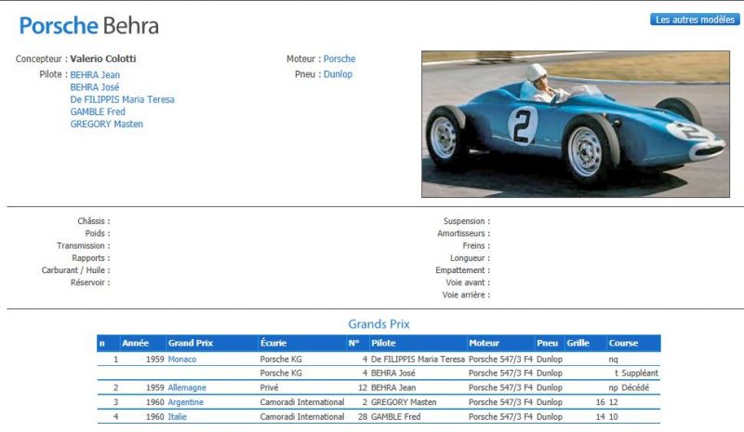This screenshot has width=744, height=432.
Task: Click race number 28 in Italie row
Action: (363, 417)
